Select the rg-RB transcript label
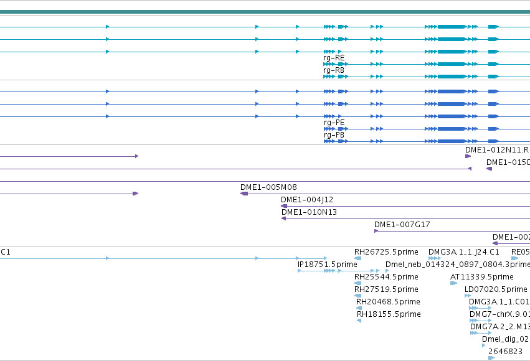Screen dimensions: 530x361 coord(334,70)
